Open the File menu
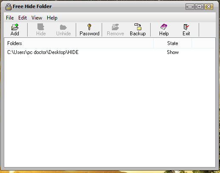The width and height of the screenshot is (220, 173). tap(10, 18)
